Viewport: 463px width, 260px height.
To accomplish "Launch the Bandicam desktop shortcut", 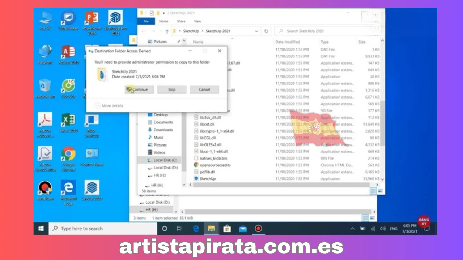I will [45, 191].
